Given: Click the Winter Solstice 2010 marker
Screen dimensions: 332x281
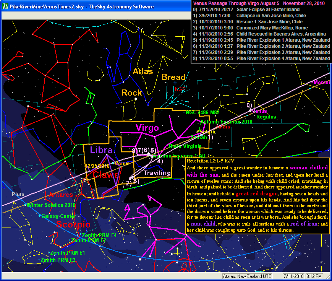Looking at the screenshot, I should pyautogui.click(x=27, y=205).
